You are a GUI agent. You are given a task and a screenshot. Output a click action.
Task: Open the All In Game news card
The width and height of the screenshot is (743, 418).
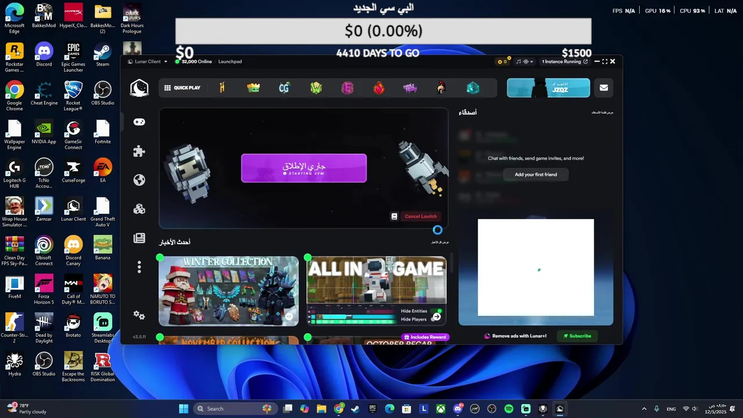[x=377, y=291]
